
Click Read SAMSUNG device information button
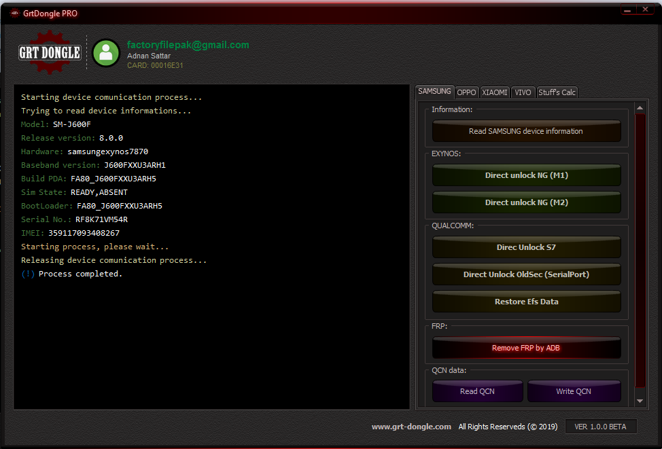[526, 131]
